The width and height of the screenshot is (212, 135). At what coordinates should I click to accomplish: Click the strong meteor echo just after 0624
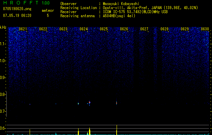tap(89, 103)
